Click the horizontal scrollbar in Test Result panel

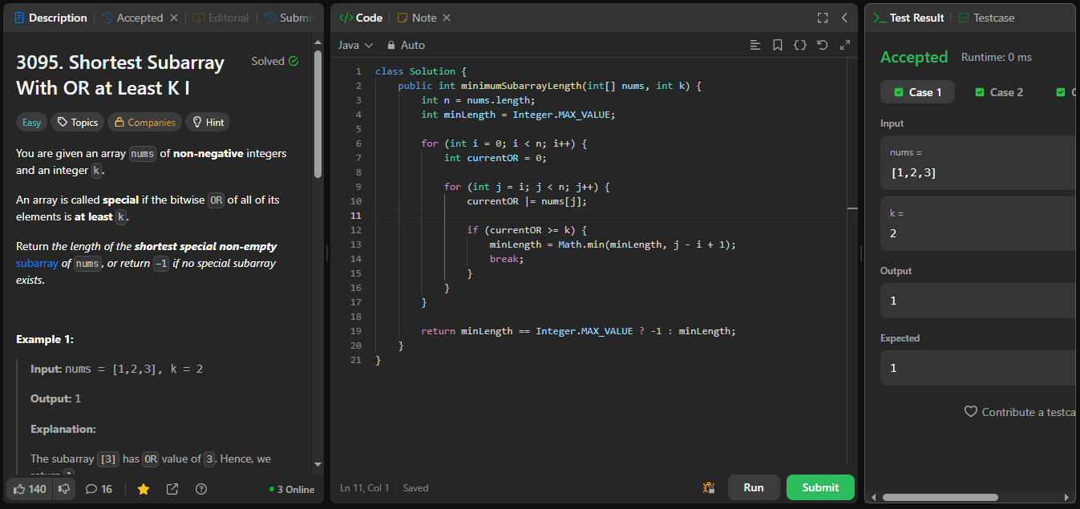click(x=940, y=497)
